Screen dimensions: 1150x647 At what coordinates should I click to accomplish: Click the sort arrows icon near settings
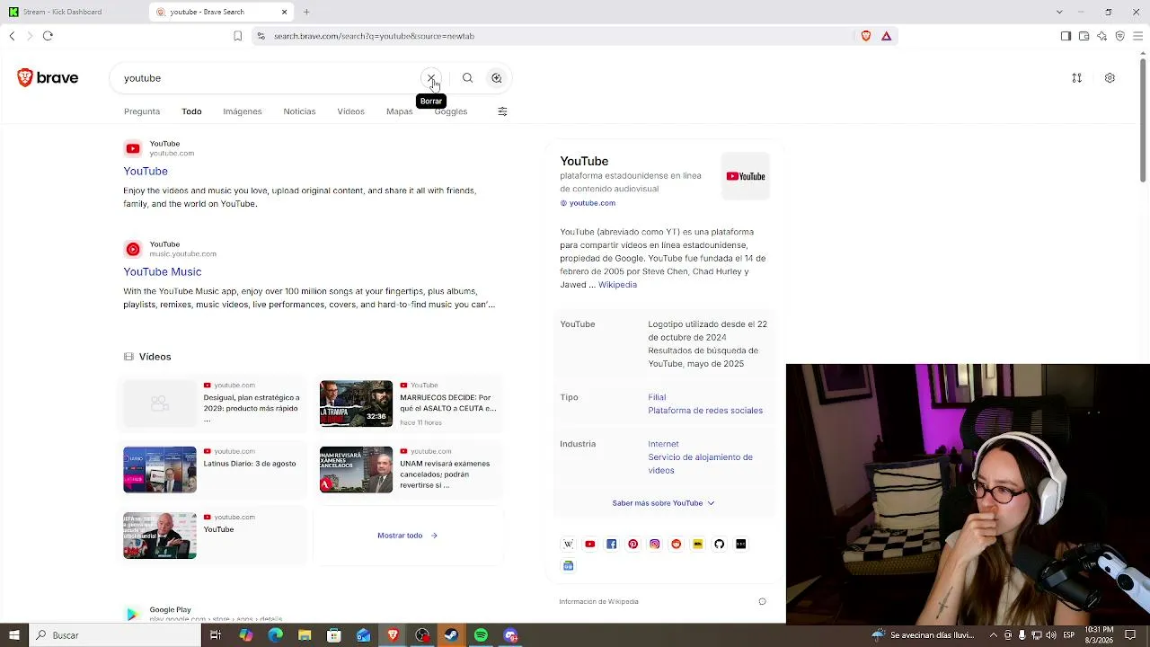point(1076,78)
